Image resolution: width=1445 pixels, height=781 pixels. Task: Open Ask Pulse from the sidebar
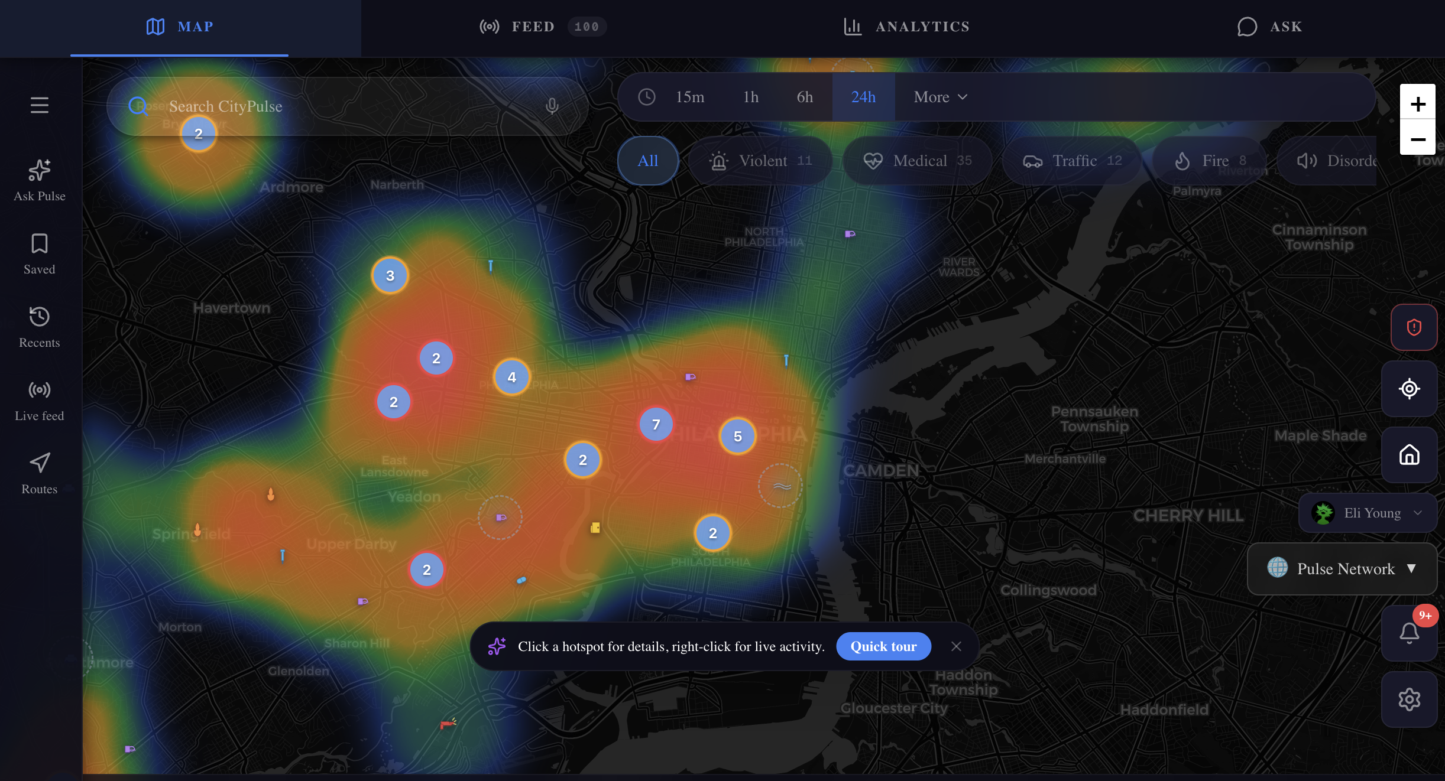click(40, 181)
